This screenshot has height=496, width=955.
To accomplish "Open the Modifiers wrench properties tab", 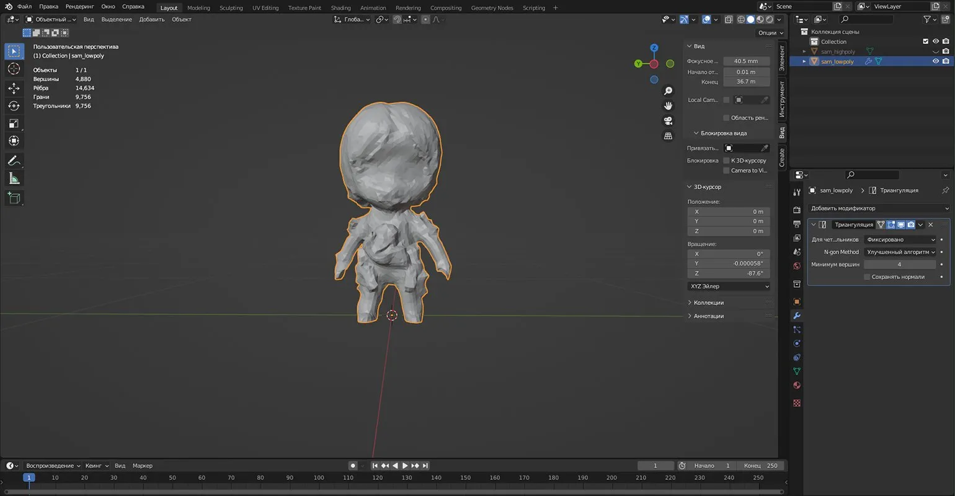I will pos(797,316).
